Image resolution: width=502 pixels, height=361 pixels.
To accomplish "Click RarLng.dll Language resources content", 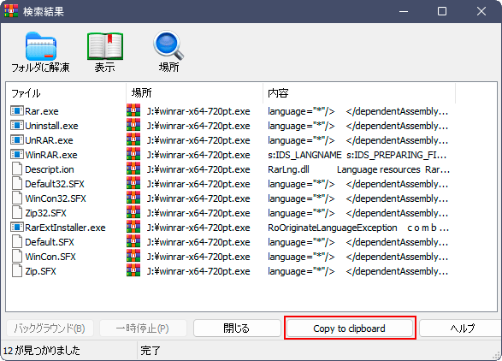I will click(359, 169).
